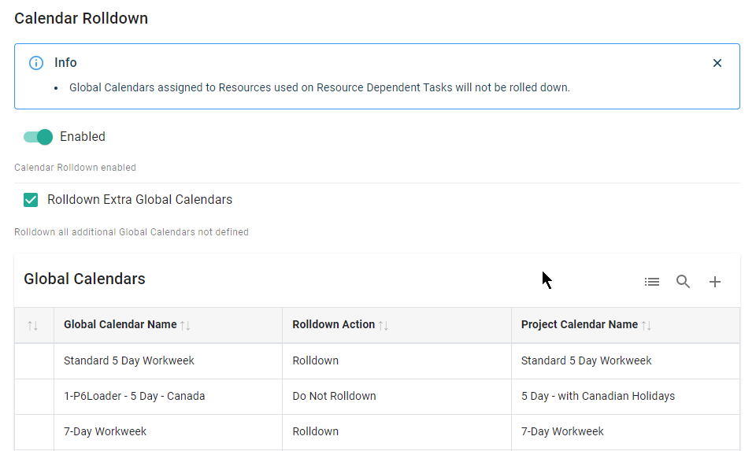Uncheck Rolldown Extra Global Calendars checkbox

(31, 200)
